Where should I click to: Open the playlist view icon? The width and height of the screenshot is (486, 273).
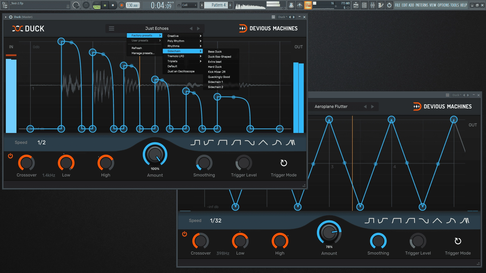coord(356,5)
